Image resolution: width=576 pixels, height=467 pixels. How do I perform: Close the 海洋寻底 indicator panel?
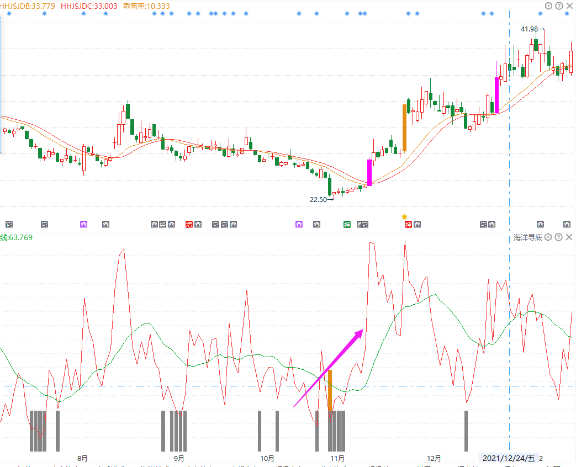pos(569,237)
